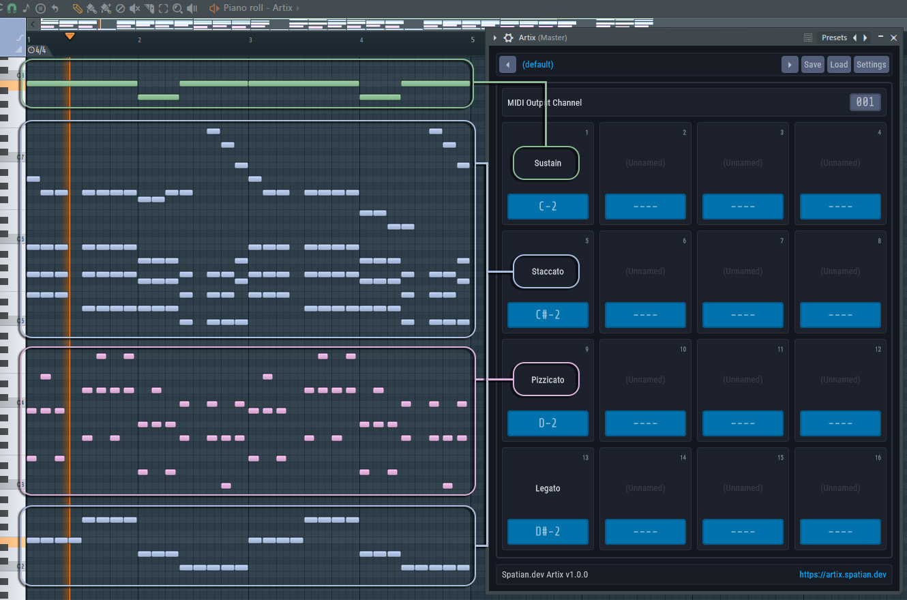Select the dashed-square Select tool

163,8
